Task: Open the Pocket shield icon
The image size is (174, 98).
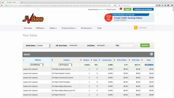Action: [x=168, y=5]
